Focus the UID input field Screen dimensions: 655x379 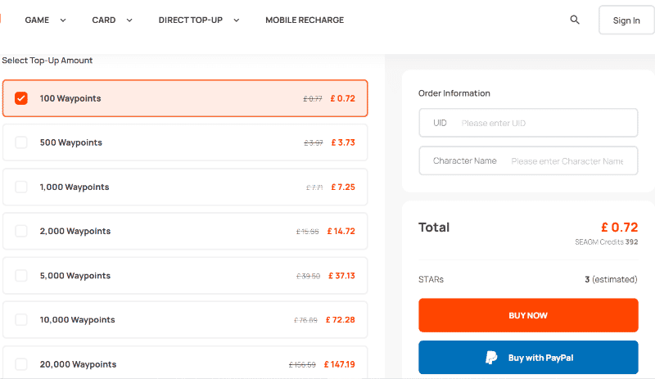528,123
